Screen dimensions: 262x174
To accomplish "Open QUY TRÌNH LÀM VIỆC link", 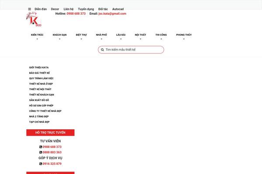I will coord(41,78).
